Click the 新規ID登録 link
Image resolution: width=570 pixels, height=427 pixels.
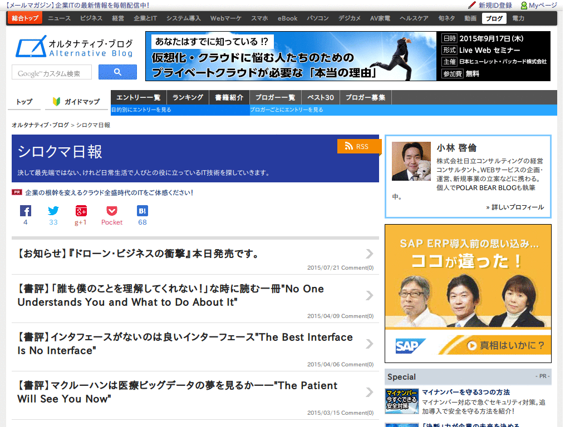pos(491,5)
